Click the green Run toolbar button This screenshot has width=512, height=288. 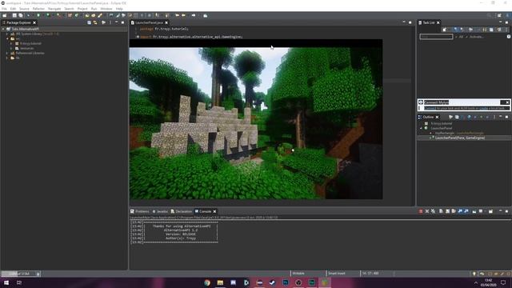[x=38, y=15]
